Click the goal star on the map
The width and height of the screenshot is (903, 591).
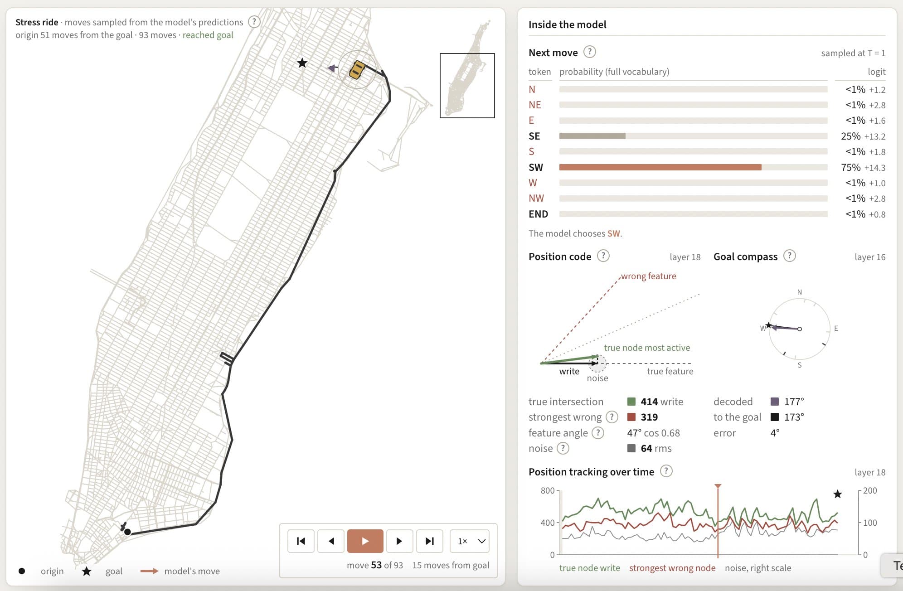click(302, 63)
